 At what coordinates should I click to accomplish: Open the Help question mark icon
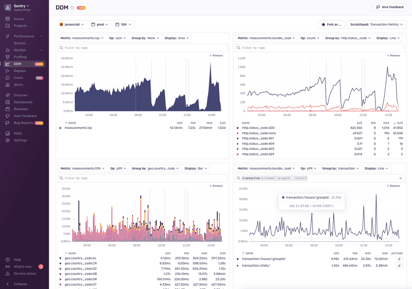pyautogui.click(x=8, y=260)
